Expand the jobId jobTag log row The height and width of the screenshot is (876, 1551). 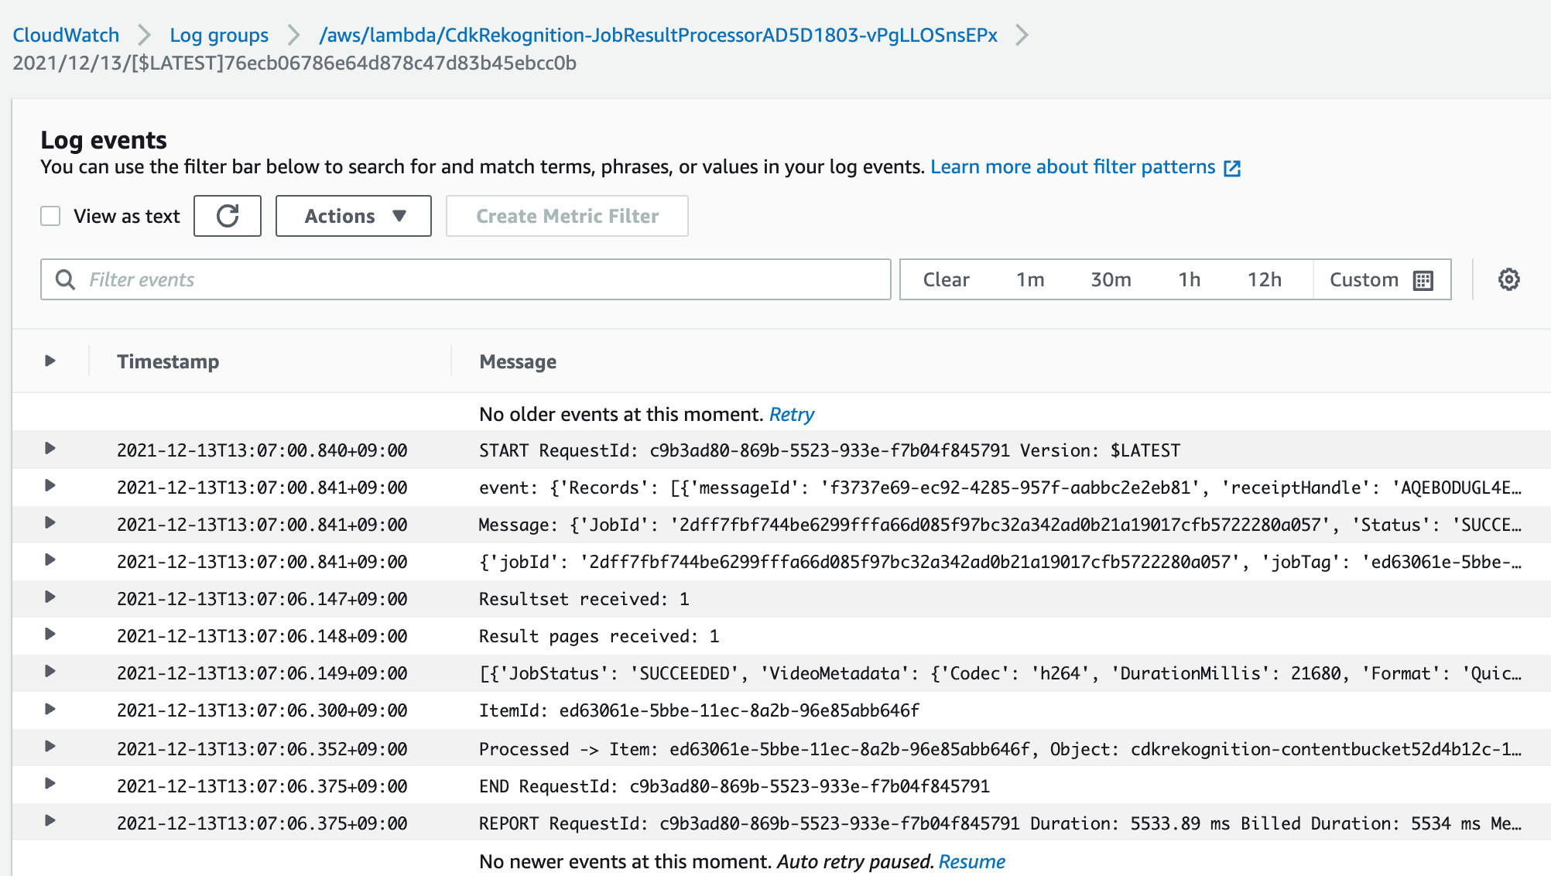[50, 560]
